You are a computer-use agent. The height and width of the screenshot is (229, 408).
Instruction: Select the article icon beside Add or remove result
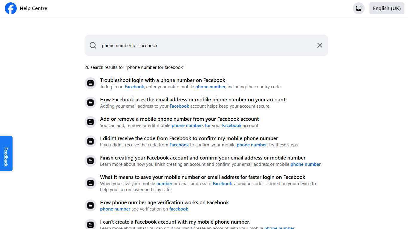[x=91, y=122]
